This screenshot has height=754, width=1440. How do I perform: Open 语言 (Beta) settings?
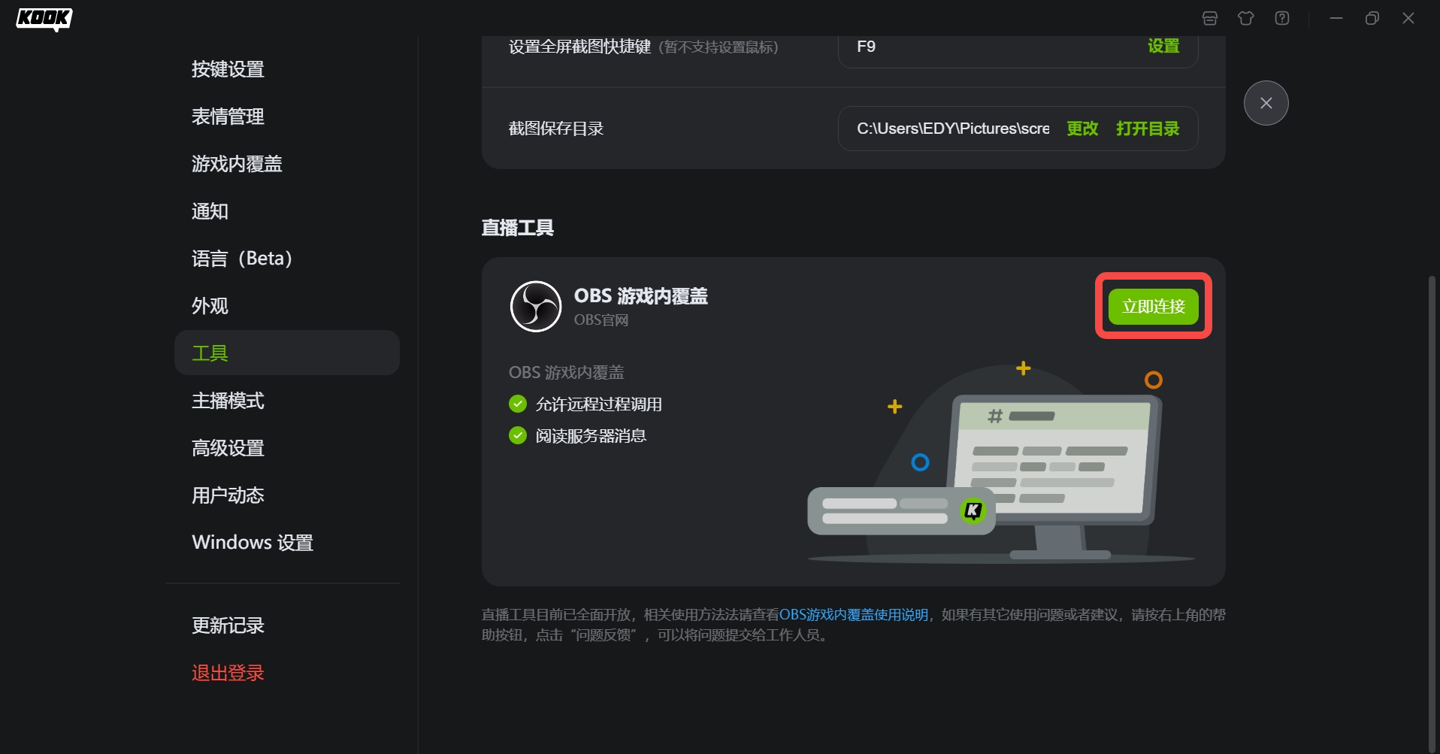coord(287,259)
